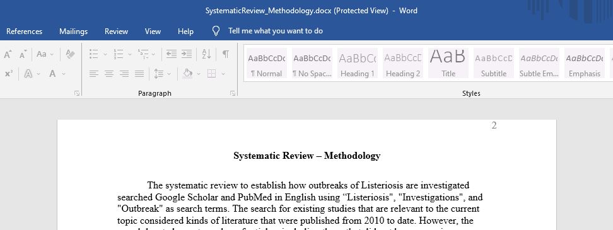Click the Tell Me lightbulb icon

pos(216,31)
